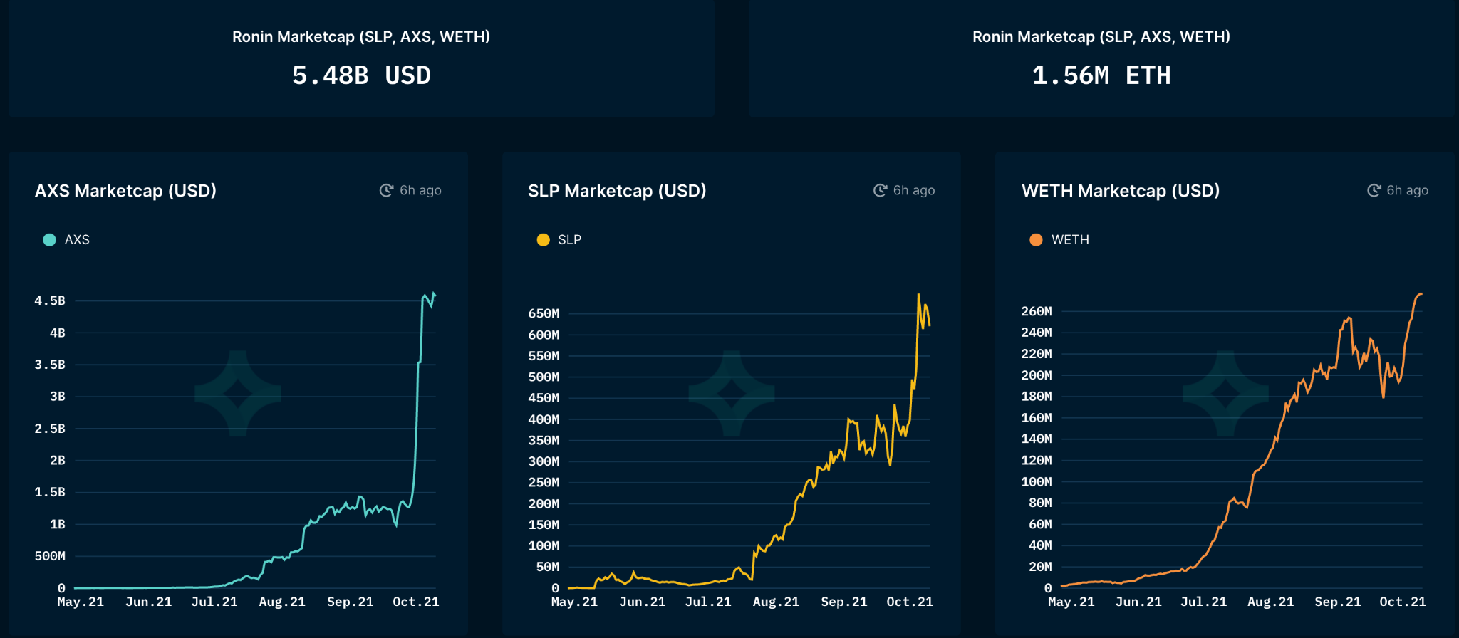
Task: Click the SLP chart refresh clock icon
Action: (880, 190)
